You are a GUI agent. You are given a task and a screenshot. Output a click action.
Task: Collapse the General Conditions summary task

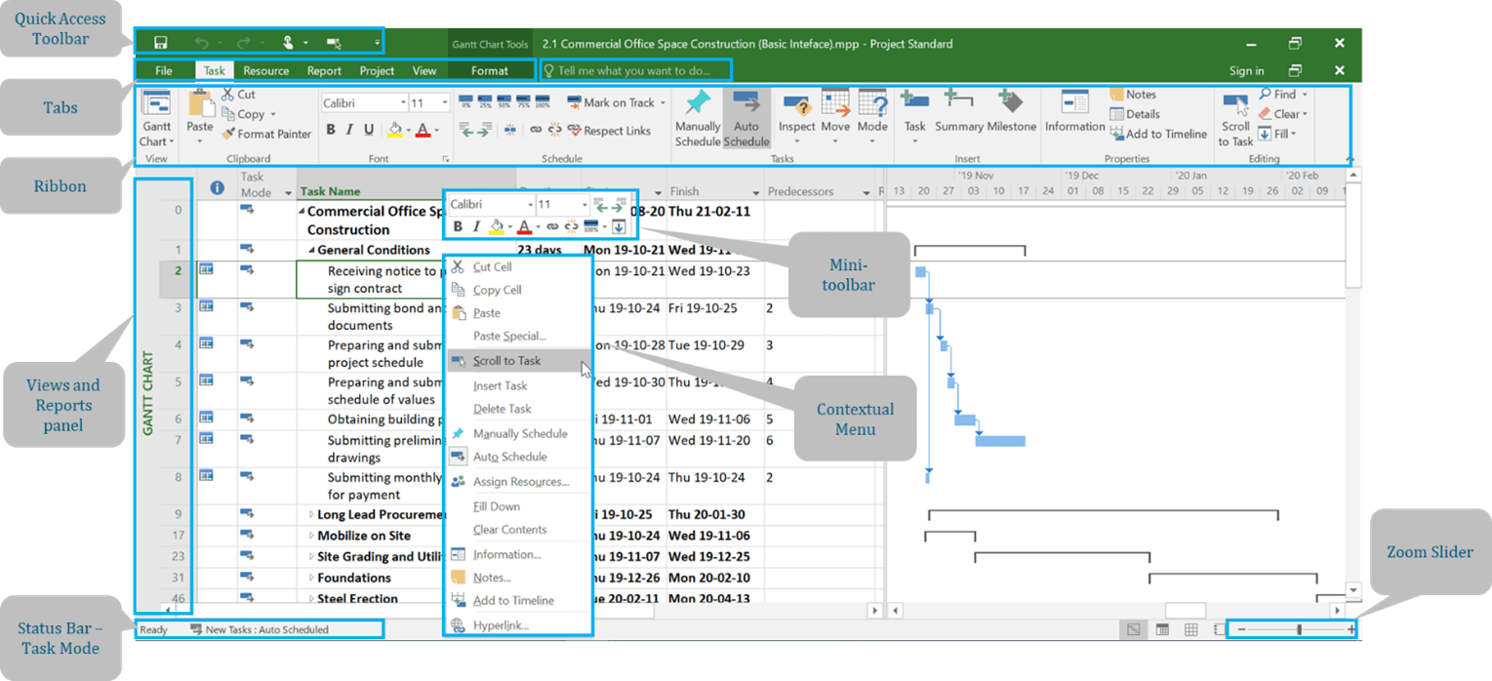pos(311,250)
